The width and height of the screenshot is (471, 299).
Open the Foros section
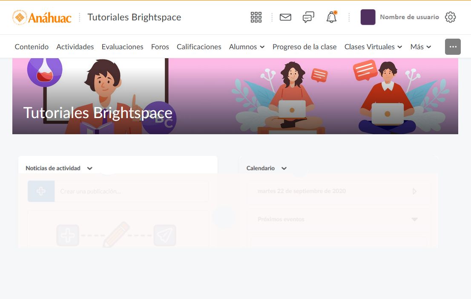[x=160, y=47]
